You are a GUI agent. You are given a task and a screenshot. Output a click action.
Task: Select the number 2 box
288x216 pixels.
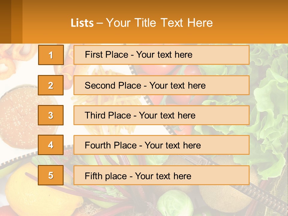tap(51, 85)
